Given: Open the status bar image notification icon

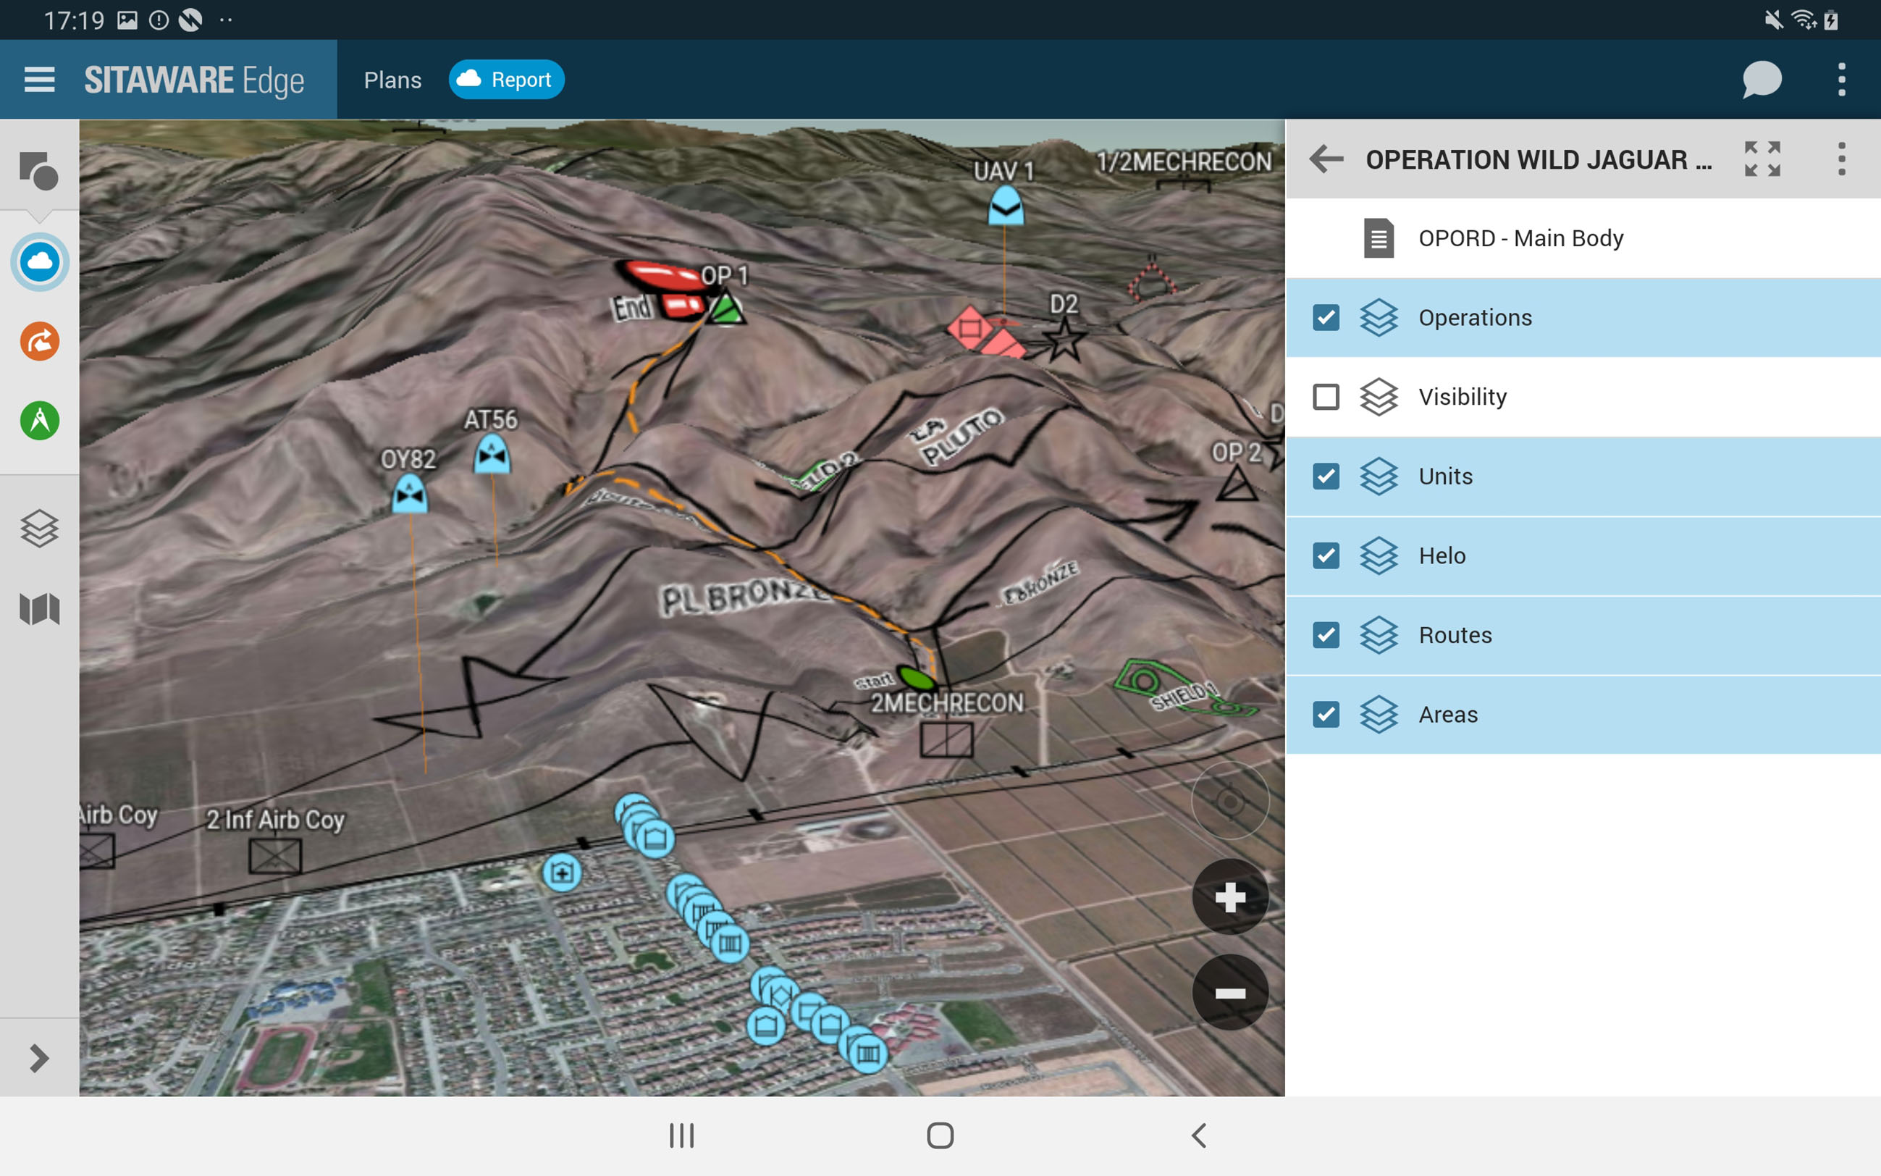Looking at the screenshot, I should click(127, 20).
